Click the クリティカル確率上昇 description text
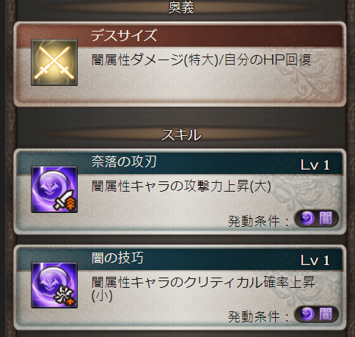 (x=249, y=282)
